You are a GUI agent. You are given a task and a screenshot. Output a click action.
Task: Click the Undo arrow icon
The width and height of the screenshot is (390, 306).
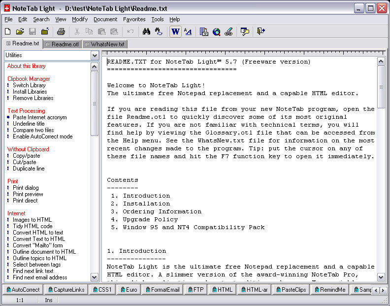click(x=130, y=32)
